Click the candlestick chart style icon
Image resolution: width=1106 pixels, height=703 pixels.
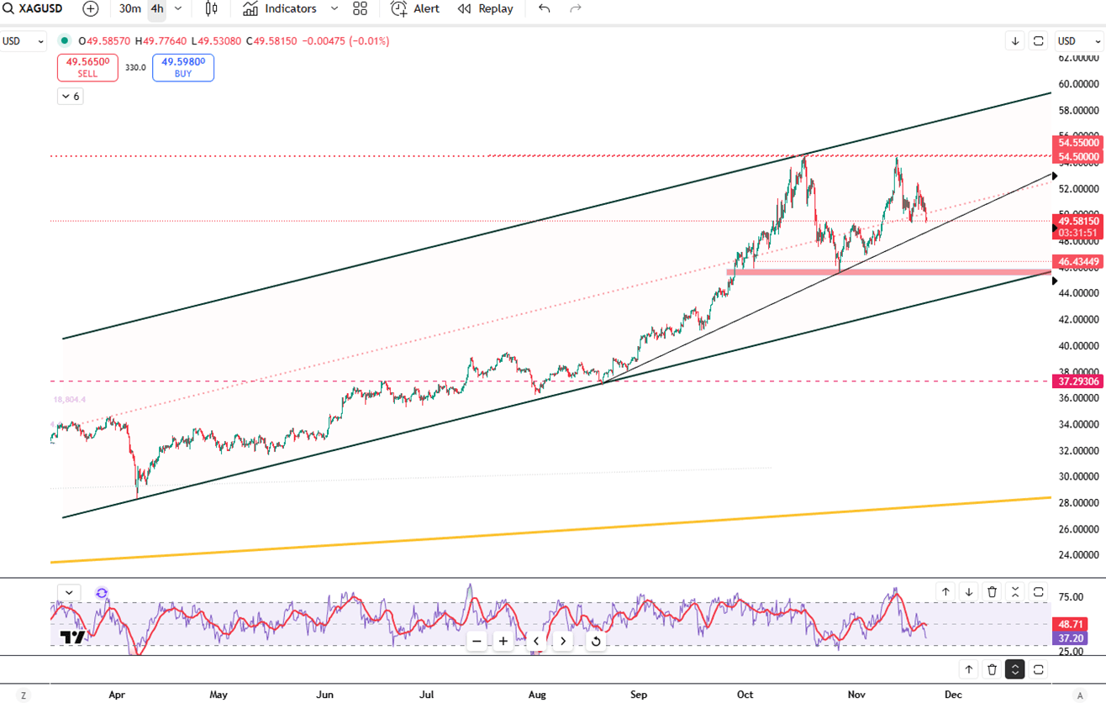coord(211,8)
